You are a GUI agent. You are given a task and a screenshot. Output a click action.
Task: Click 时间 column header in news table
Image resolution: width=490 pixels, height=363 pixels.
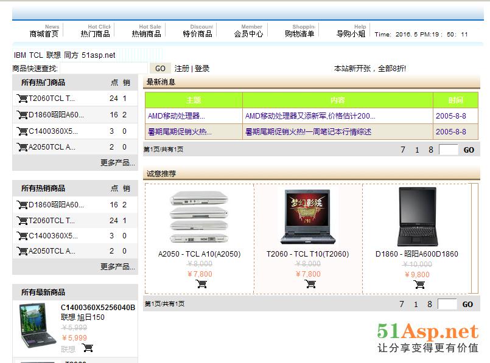[x=456, y=100]
